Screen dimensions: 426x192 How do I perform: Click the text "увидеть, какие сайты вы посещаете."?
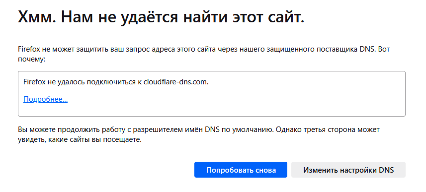coord(80,140)
